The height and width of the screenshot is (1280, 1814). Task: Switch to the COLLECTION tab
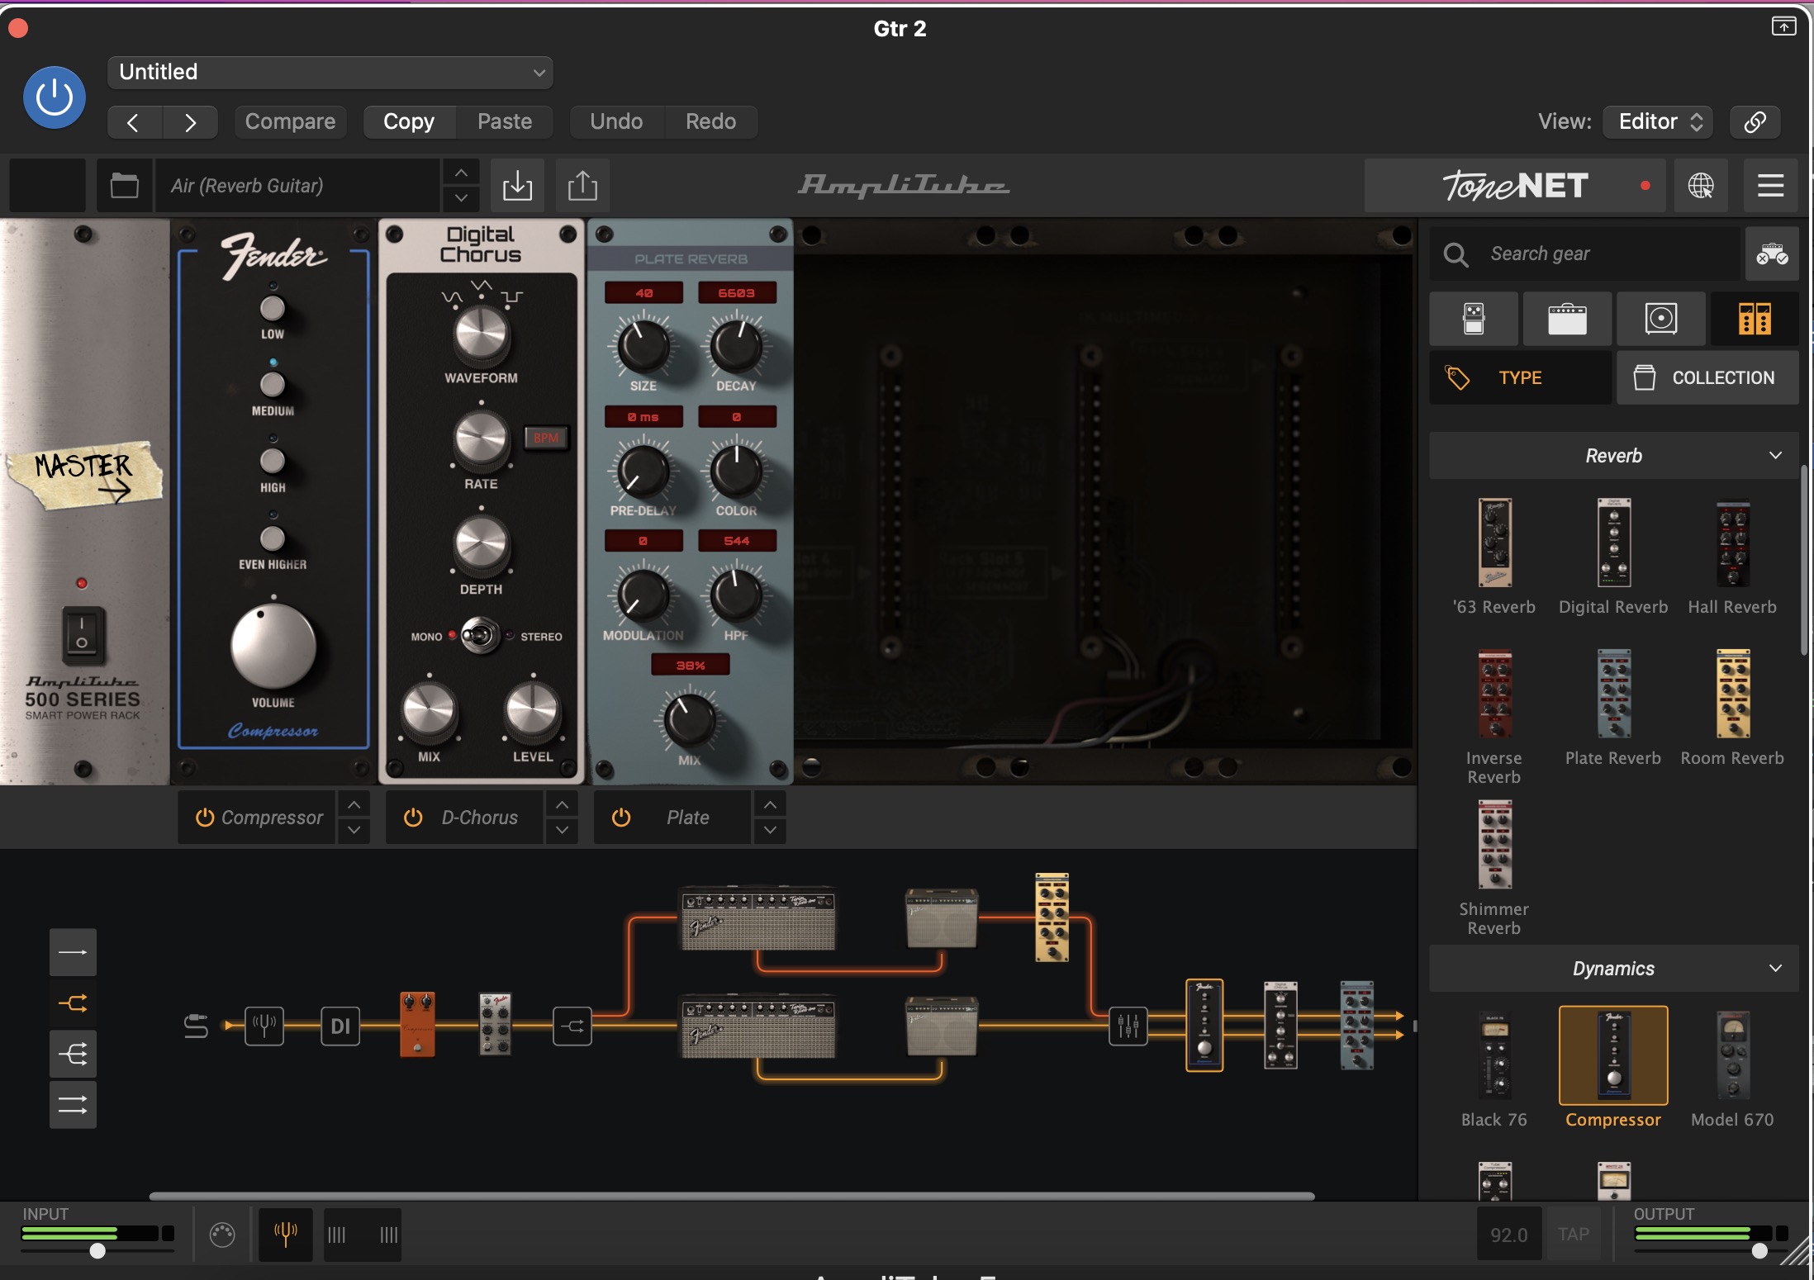click(x=1707, y=377)
